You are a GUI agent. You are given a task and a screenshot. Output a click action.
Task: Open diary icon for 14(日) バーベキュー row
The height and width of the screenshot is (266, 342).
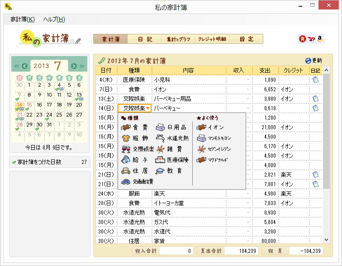(315, 108)
